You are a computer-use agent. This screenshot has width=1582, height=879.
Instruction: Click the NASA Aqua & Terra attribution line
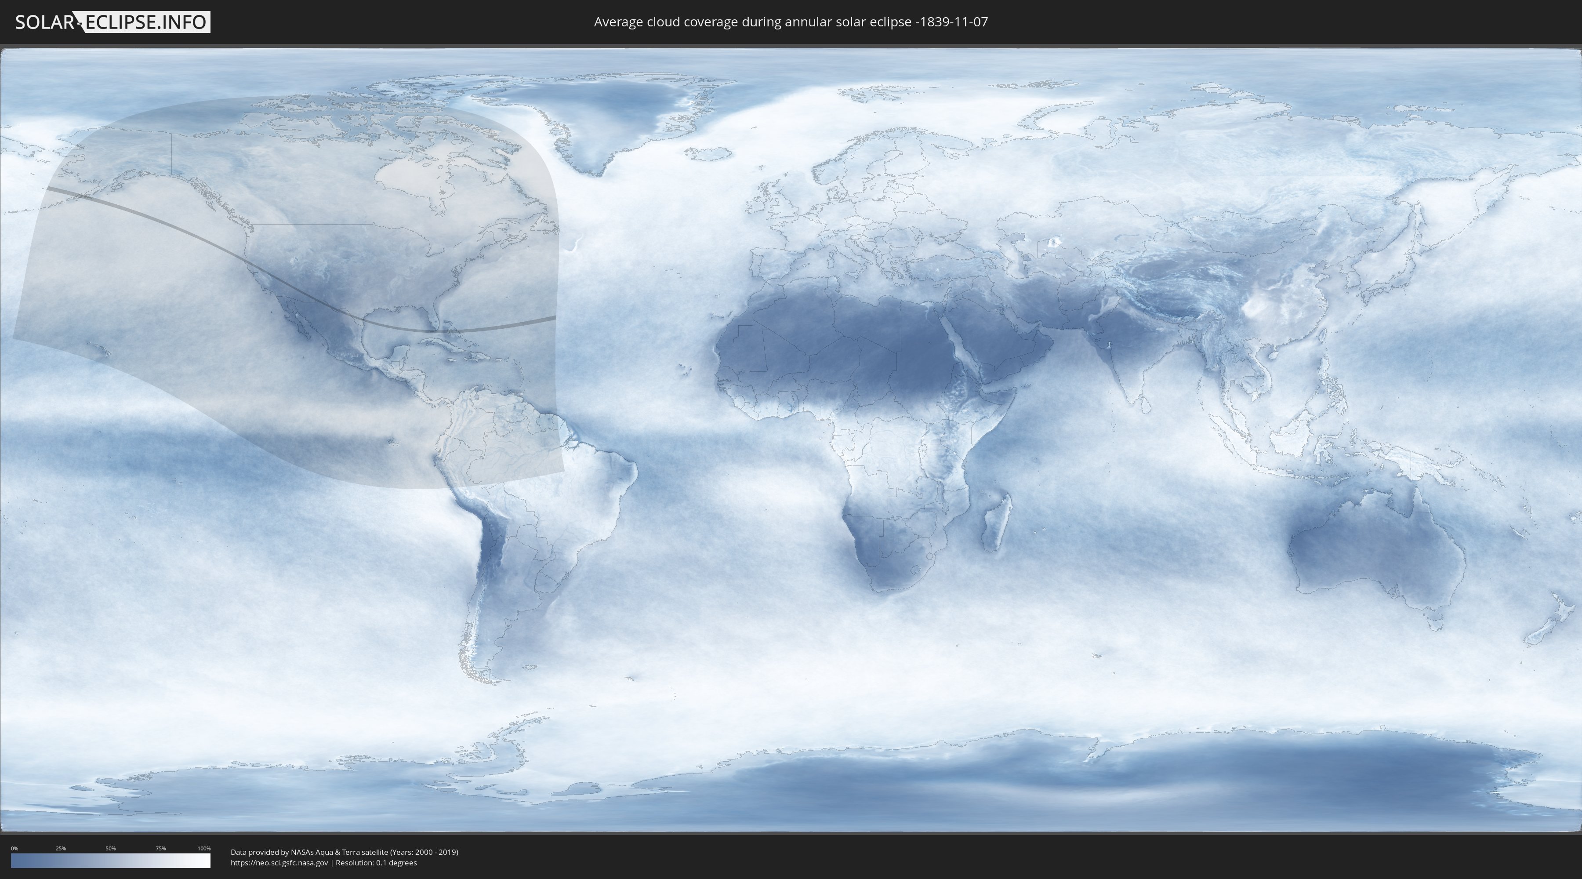[344, 852]
